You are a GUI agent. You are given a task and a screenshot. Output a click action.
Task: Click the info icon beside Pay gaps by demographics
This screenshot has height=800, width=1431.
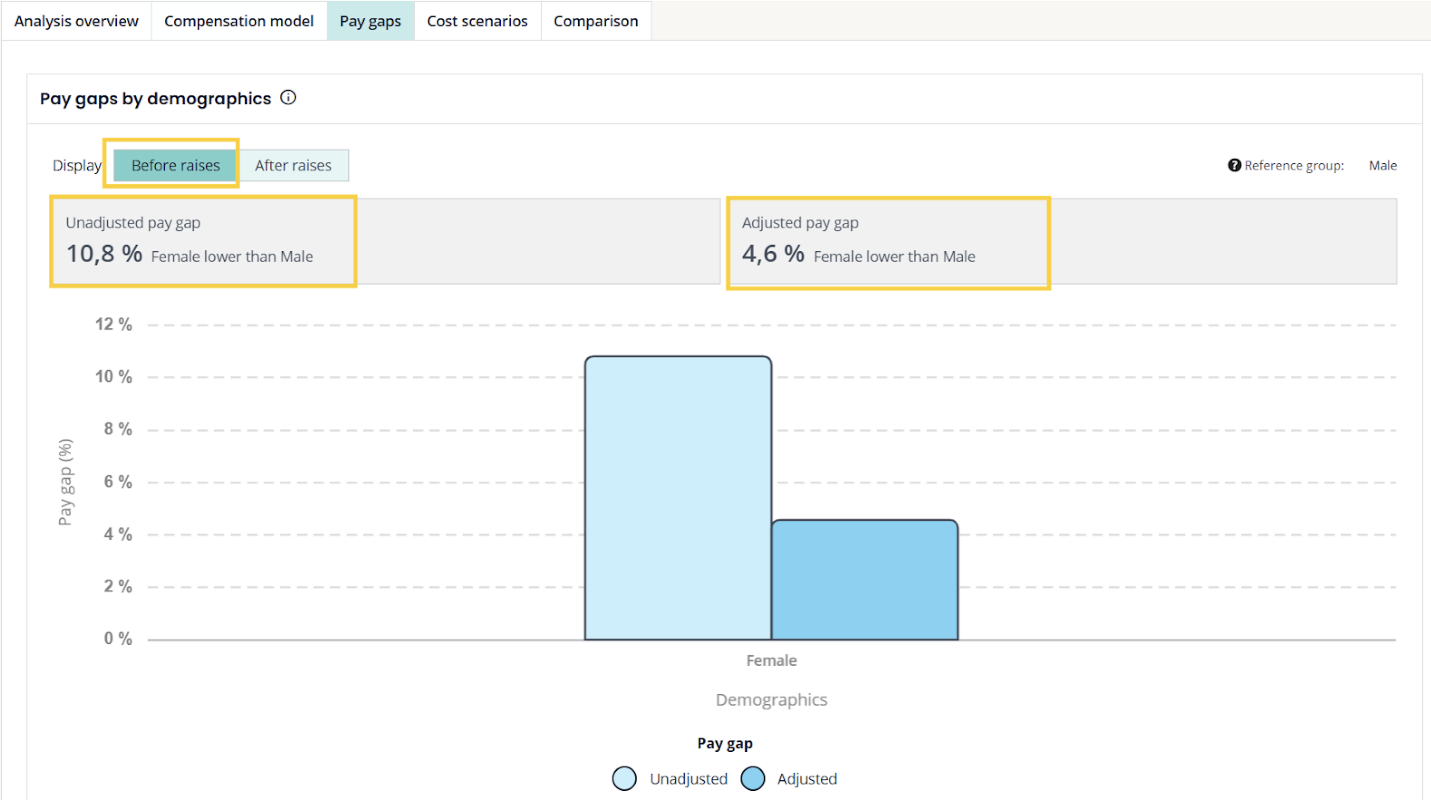[x=288, y=98]
